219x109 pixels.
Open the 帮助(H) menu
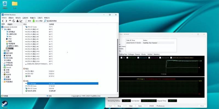click(x=47, y=18)
